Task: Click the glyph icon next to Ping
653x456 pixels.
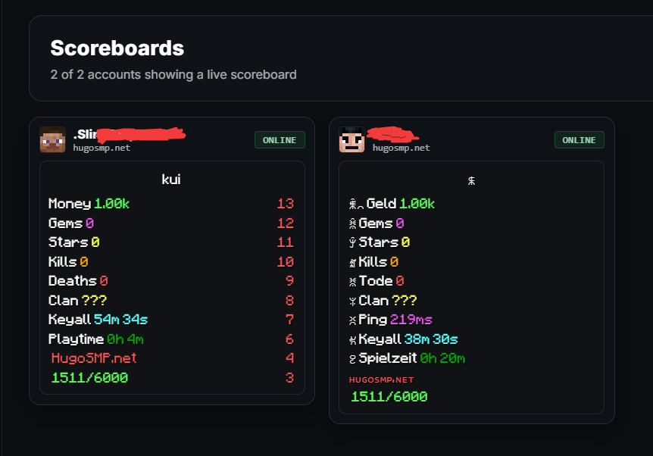Action: 353,320
